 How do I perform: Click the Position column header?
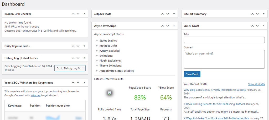35,106
